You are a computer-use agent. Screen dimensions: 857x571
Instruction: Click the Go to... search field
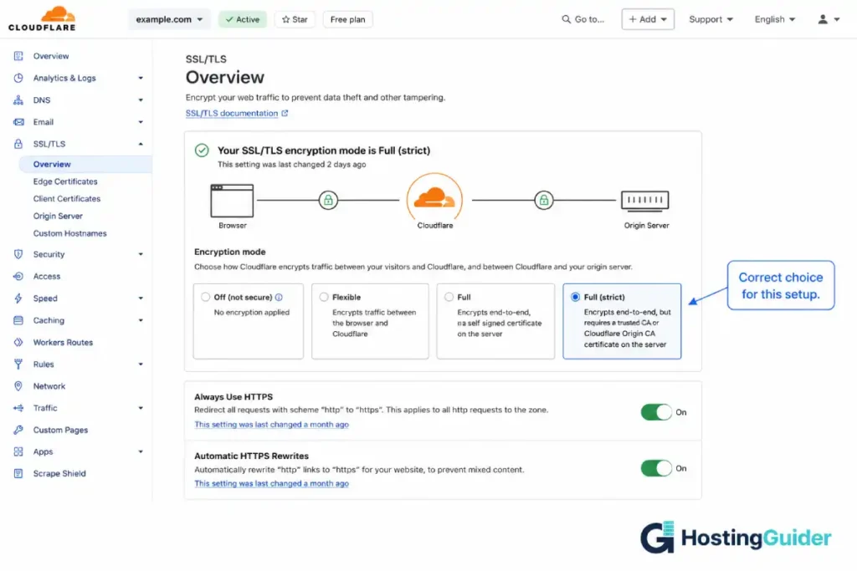tap(583, 19)
